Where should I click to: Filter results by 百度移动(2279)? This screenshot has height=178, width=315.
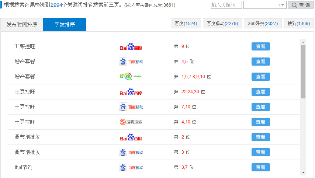[222, 24]
